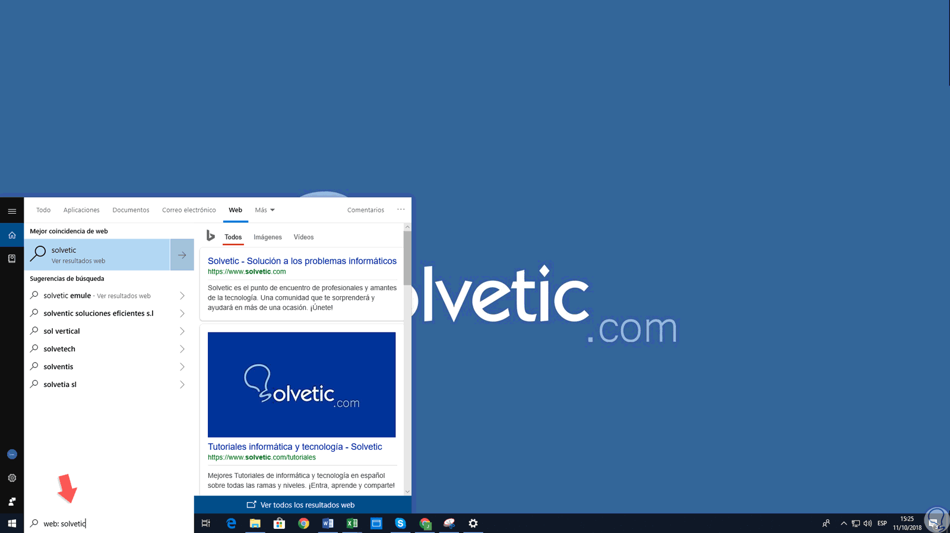Open the clock showing 15:25
Image resolution: width=950 pixels, height=533 pixels.
pos(907,524)
